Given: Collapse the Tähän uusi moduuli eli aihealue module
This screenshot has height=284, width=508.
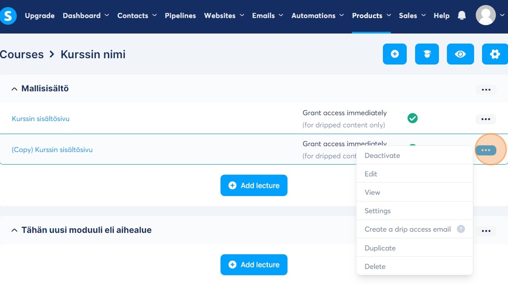Looking at the screenshot, I should click(x=14, y=230).
